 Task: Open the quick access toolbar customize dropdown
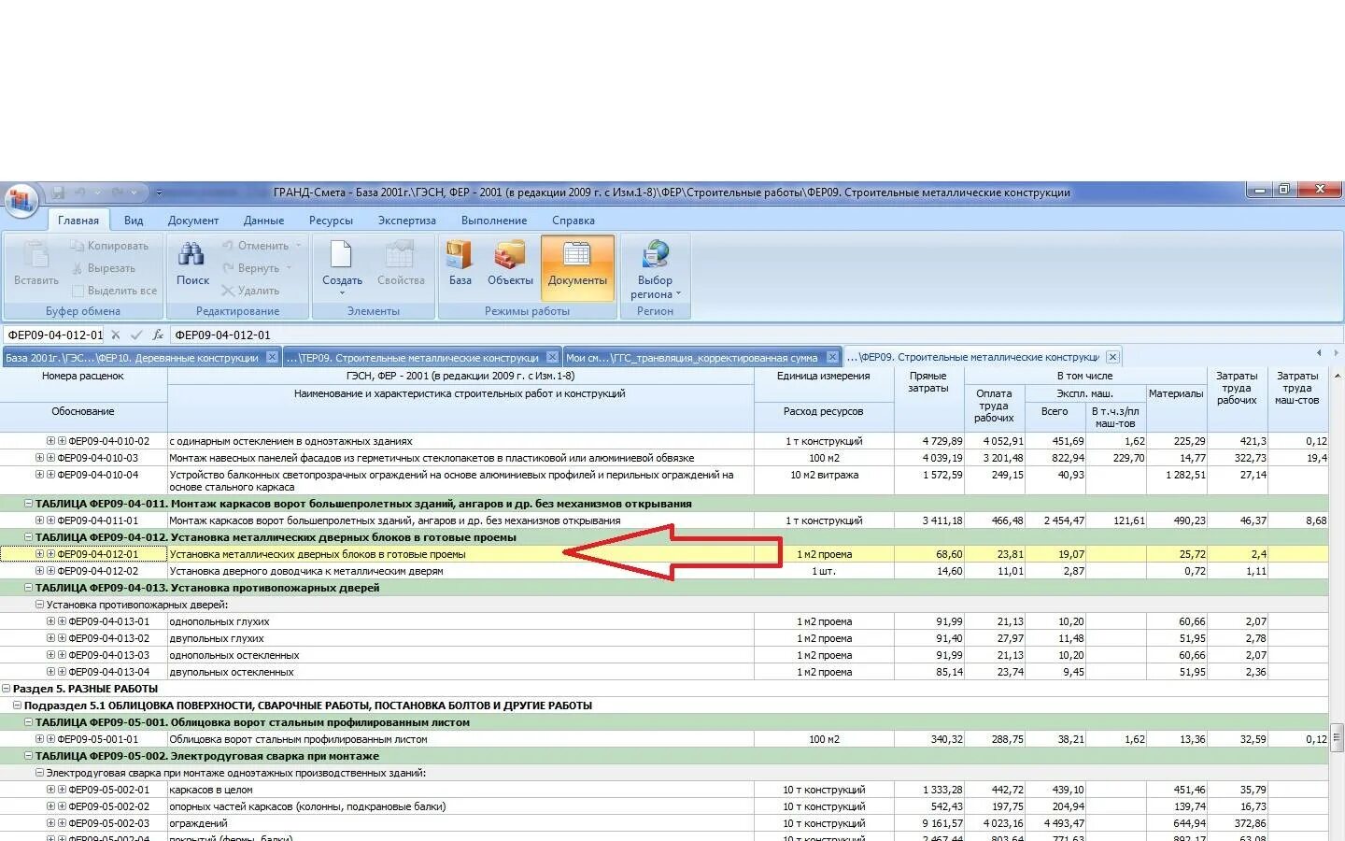click(159, 192)
